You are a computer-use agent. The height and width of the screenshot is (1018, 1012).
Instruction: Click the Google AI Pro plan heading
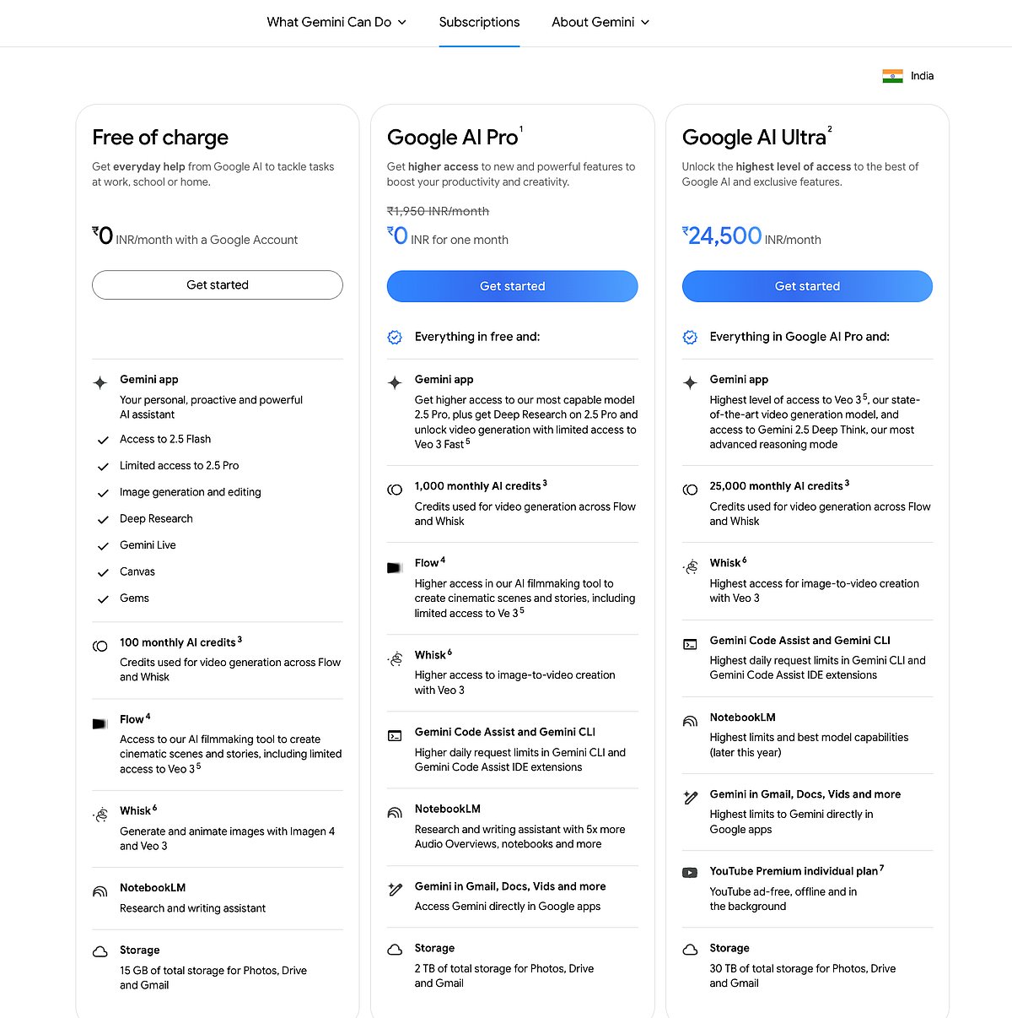point(453,138)
